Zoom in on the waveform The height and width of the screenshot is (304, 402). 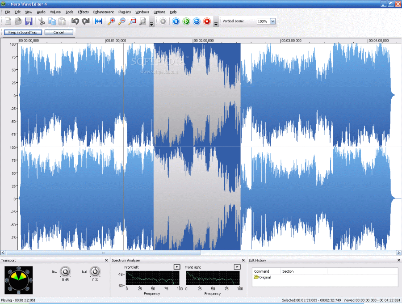coord(111,21)
